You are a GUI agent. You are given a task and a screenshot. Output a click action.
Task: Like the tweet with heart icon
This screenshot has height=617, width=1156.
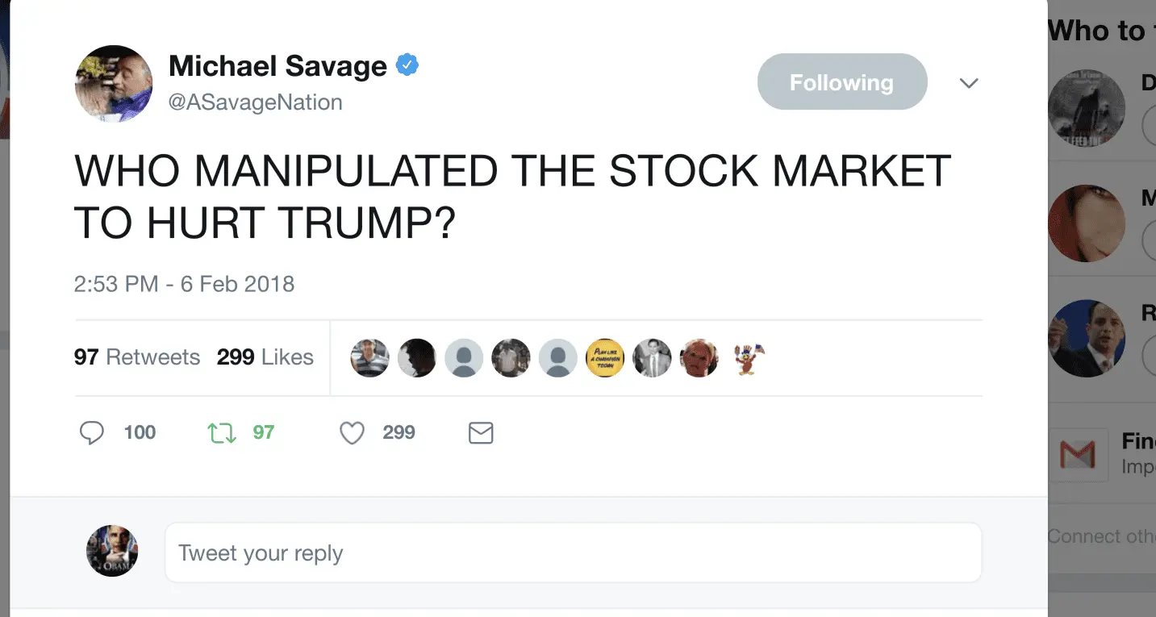pos(352,433)
